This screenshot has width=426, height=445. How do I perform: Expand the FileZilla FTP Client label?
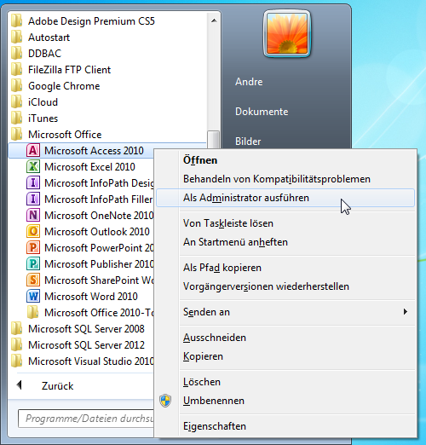[69, 70]
